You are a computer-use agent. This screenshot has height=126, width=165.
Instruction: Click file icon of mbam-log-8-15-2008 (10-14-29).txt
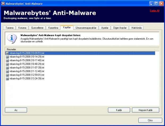tap(7, 57)
